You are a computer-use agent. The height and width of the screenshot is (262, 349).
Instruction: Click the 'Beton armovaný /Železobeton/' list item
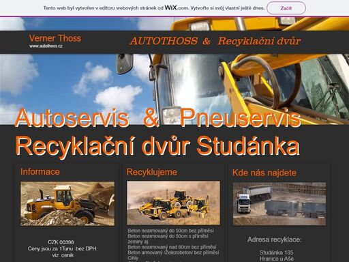(173, 252)
